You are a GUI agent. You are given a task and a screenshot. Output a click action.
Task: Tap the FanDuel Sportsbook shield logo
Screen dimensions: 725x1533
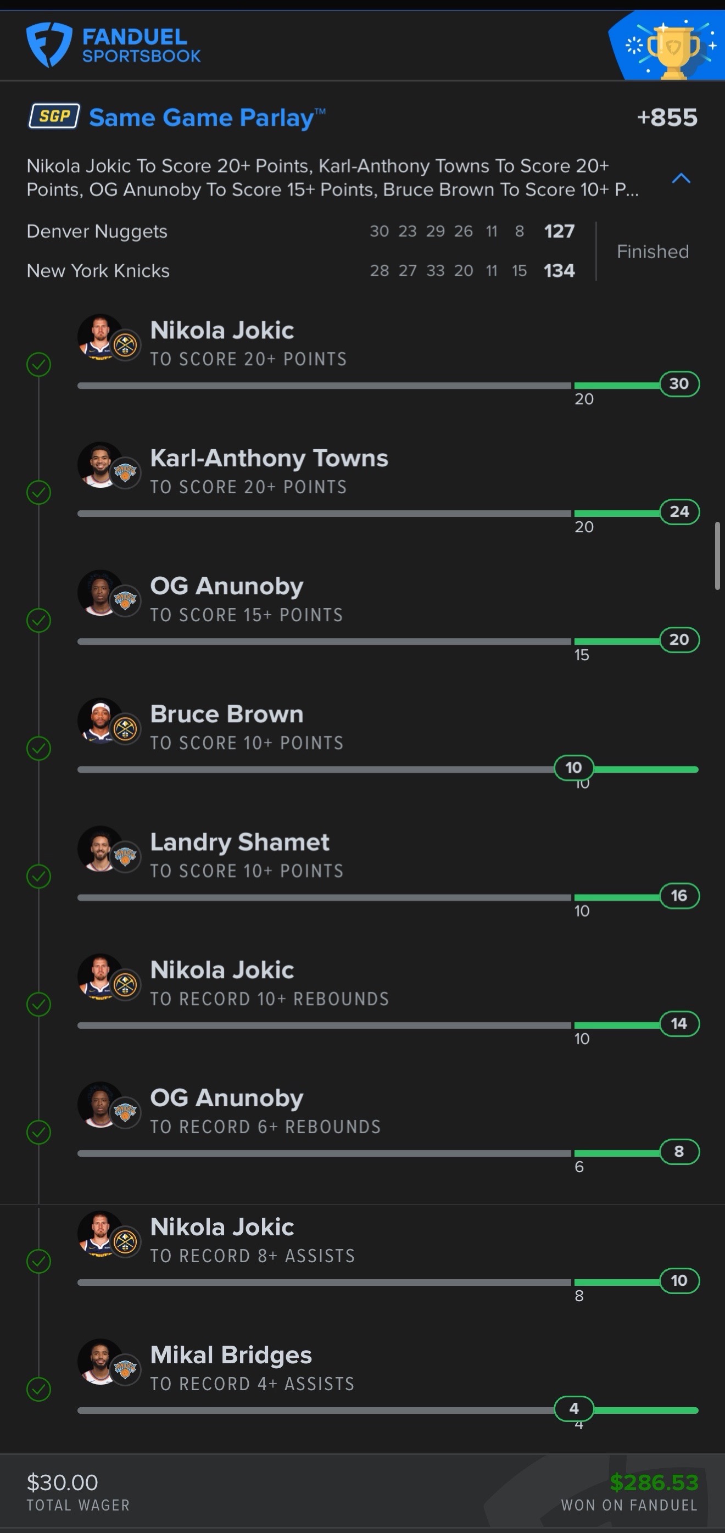click(x=49, y=44)
